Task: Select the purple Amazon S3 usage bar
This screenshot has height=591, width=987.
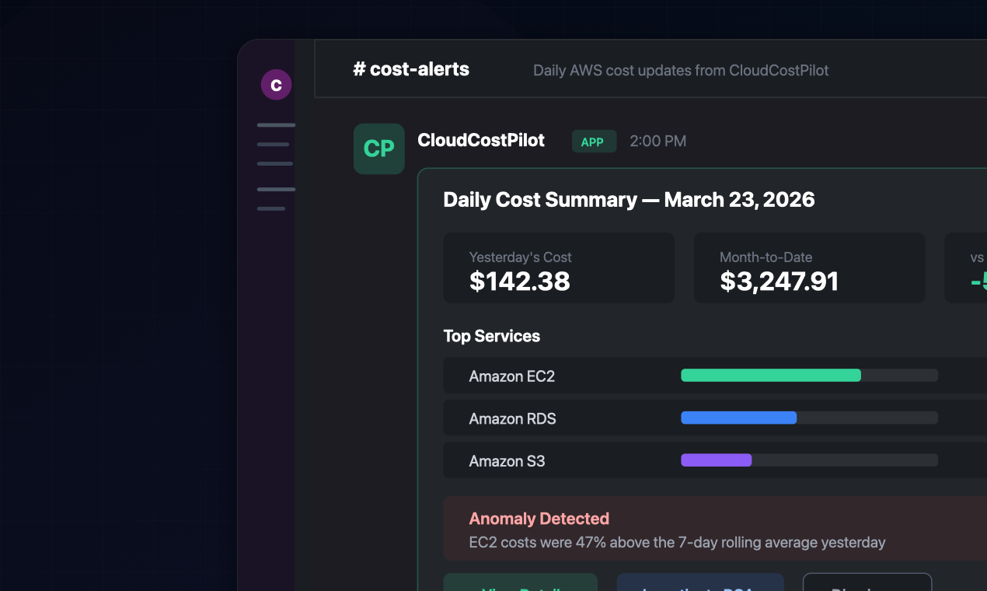Action: coord(716,460)
